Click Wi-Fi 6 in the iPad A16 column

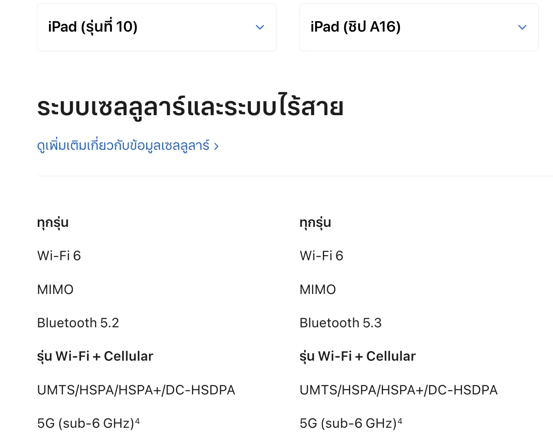pyautogui.click(x=322, y=256)
